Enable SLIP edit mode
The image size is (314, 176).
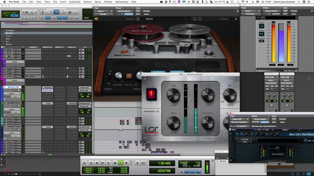tap(7, 15)
